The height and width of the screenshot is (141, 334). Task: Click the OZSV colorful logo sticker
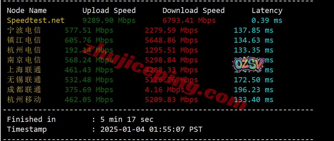pos(248,64)
